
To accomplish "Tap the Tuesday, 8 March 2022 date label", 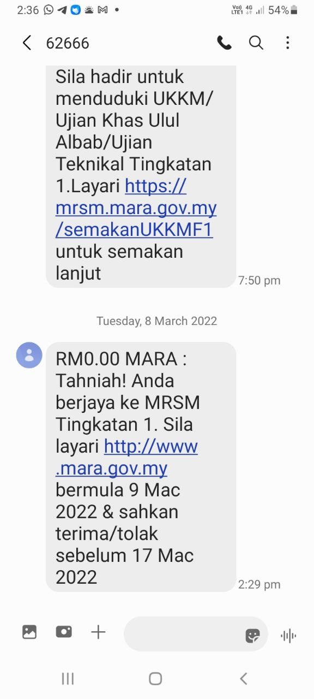I will [x=157, y=321].
